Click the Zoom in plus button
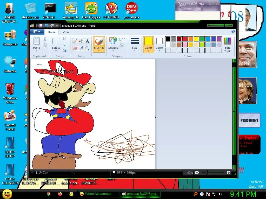This screenshot has height=199, width=266. [229, 173]
